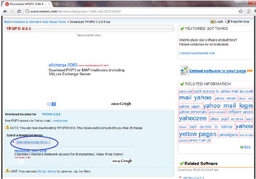
Task: Click green More arrow icon
Action: click(x=242, y=147)
